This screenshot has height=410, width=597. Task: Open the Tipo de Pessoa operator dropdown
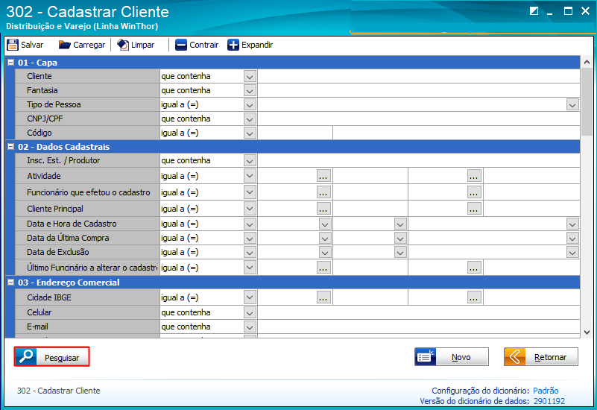tap(250, 104)
